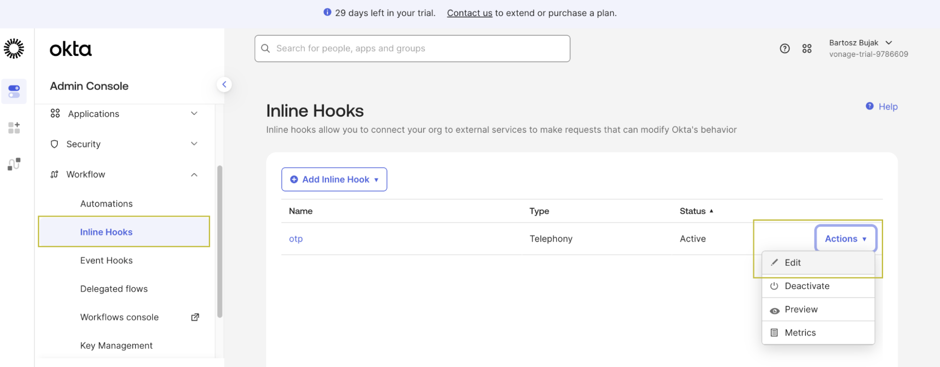The image size is (940, 367).
Task: Open the add-apps grid icon in left rail
Action: pos(14,128)
